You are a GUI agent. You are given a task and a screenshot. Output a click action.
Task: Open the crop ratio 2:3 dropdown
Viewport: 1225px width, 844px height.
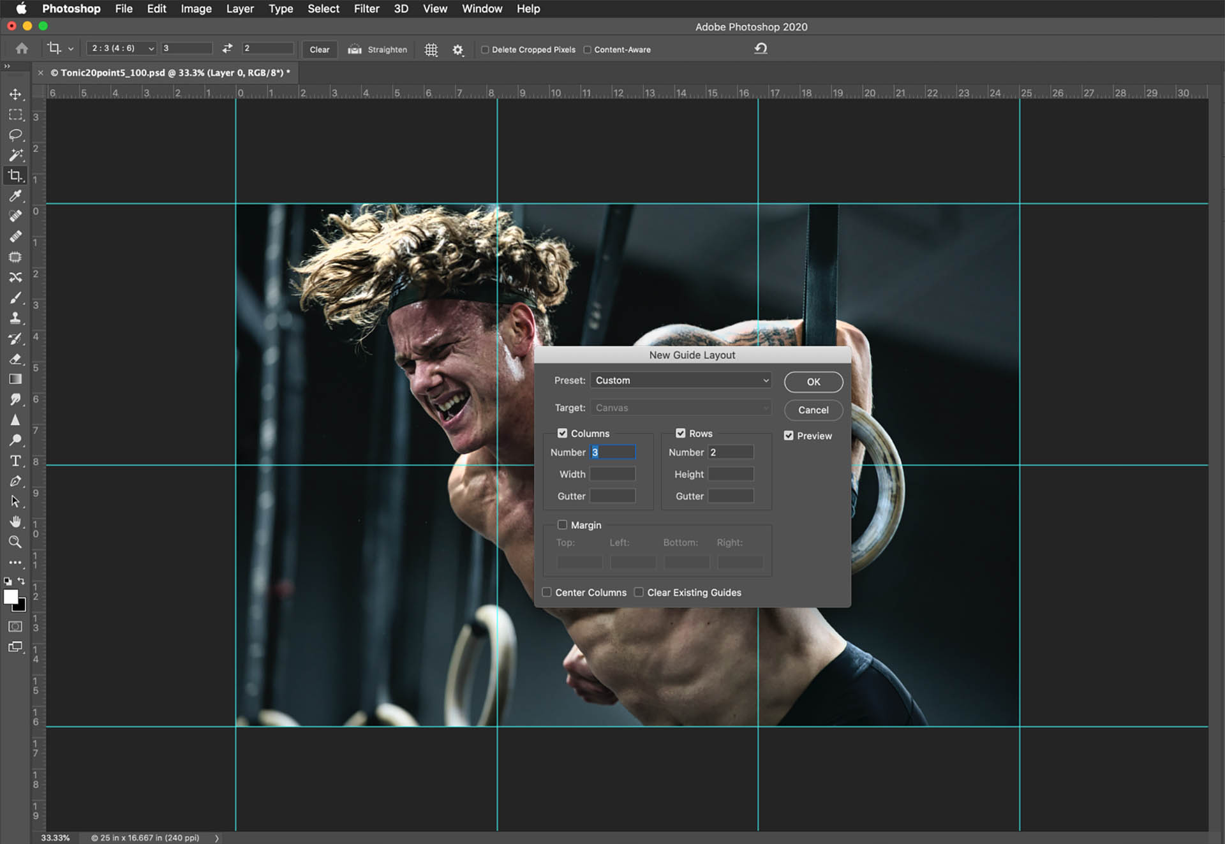[x=122, y=48]
